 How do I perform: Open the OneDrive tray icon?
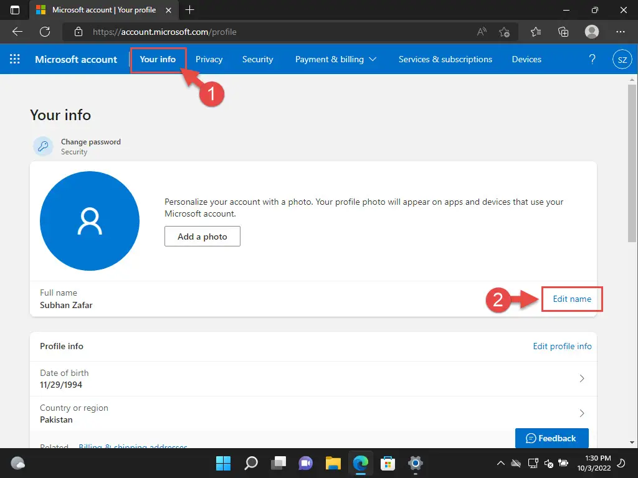click(x=516, y=463)
